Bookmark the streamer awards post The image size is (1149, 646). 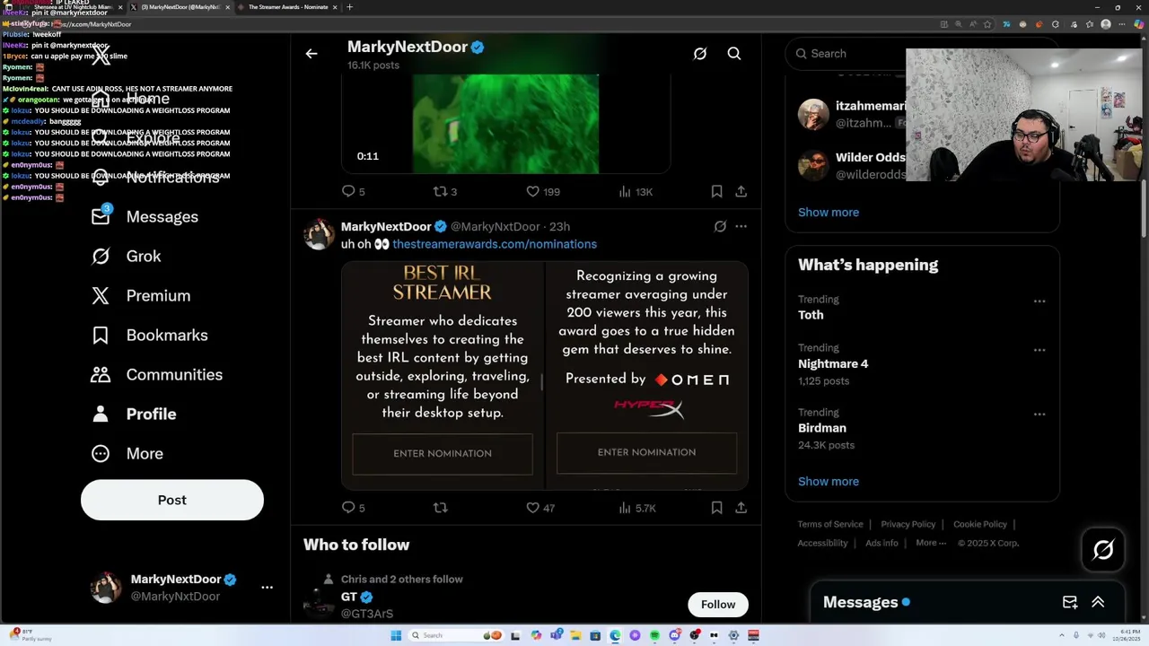point(716,508)
